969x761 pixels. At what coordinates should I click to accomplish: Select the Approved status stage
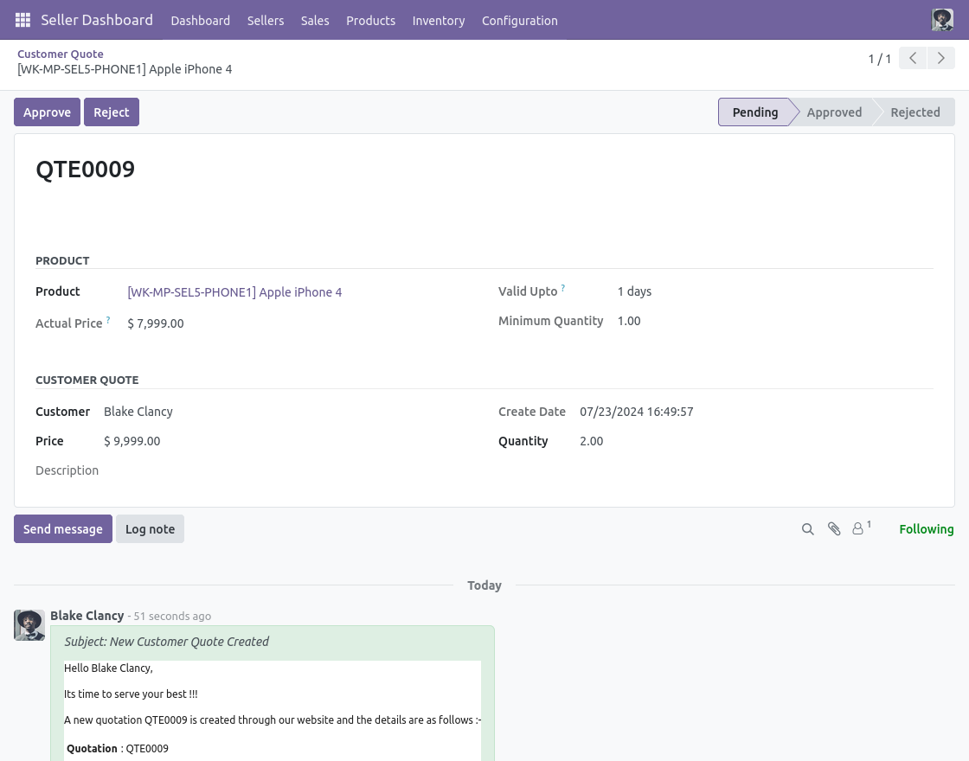click(x=834, y=112)
